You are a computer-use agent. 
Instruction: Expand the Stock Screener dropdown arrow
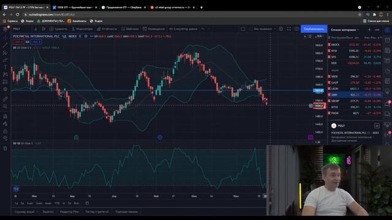[37, 212]
